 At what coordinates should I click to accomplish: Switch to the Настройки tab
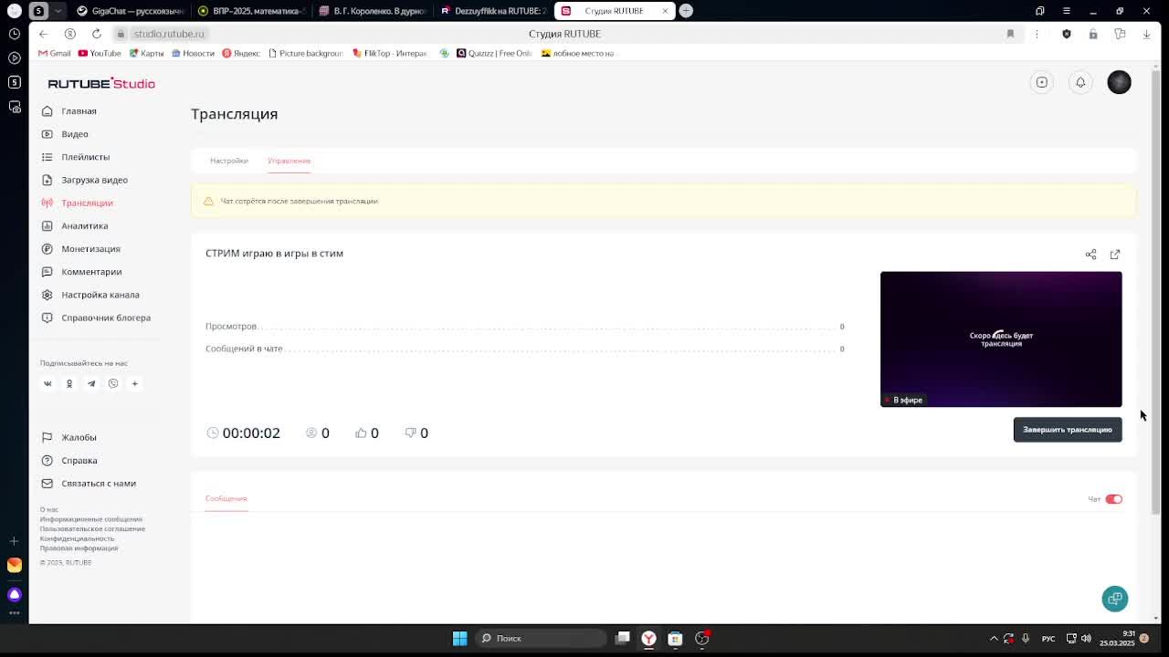(x=229, y=161)
